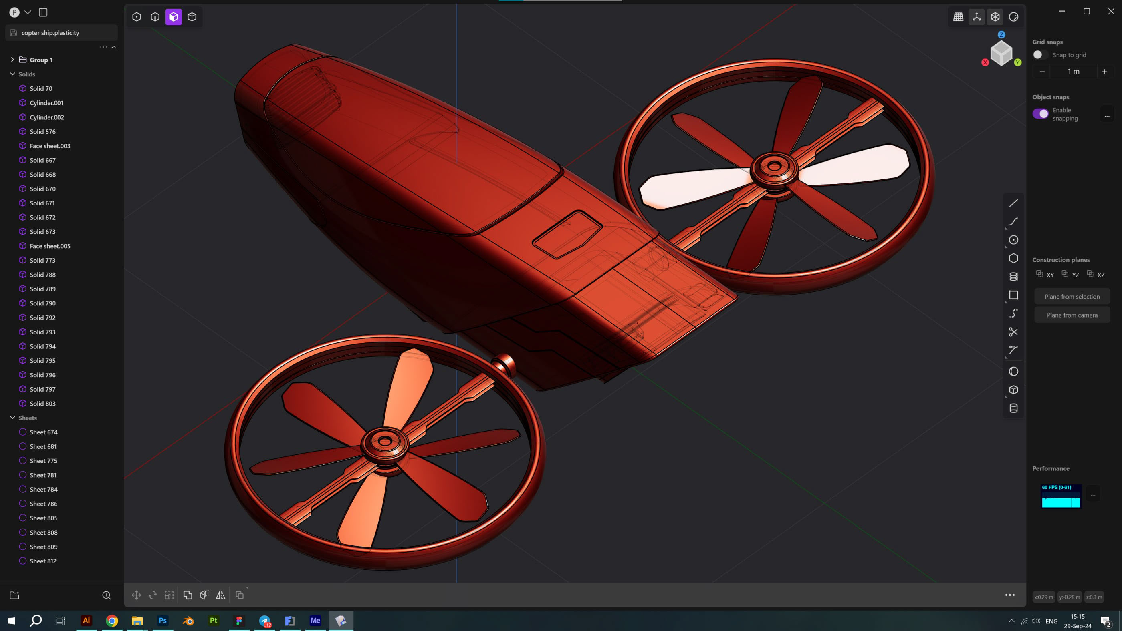Screen dimensions: 1122x631
Task: Enable Snap to grid toggle
Action: (1040, 55)
